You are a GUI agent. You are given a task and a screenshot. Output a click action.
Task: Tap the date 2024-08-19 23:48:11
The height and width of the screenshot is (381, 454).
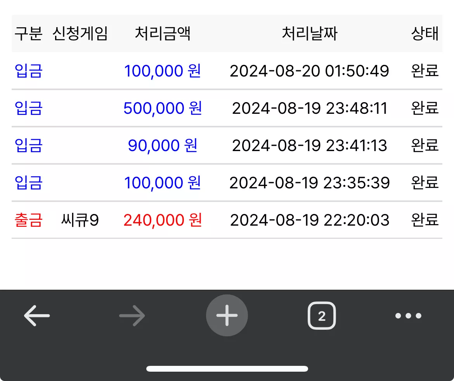(310, 108)
